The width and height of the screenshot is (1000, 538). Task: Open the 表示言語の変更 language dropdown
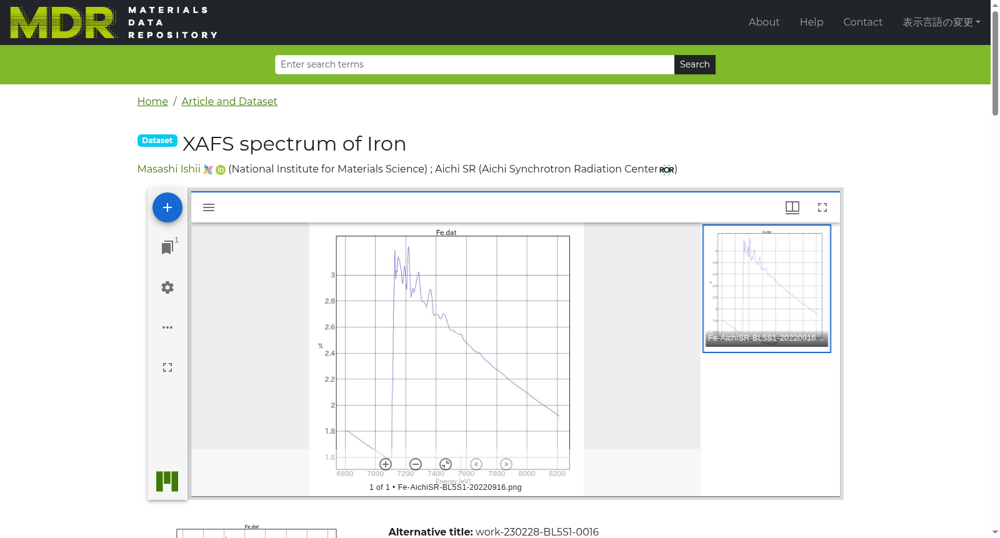941,22
